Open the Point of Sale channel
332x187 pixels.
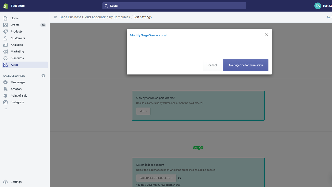[19, 95]
